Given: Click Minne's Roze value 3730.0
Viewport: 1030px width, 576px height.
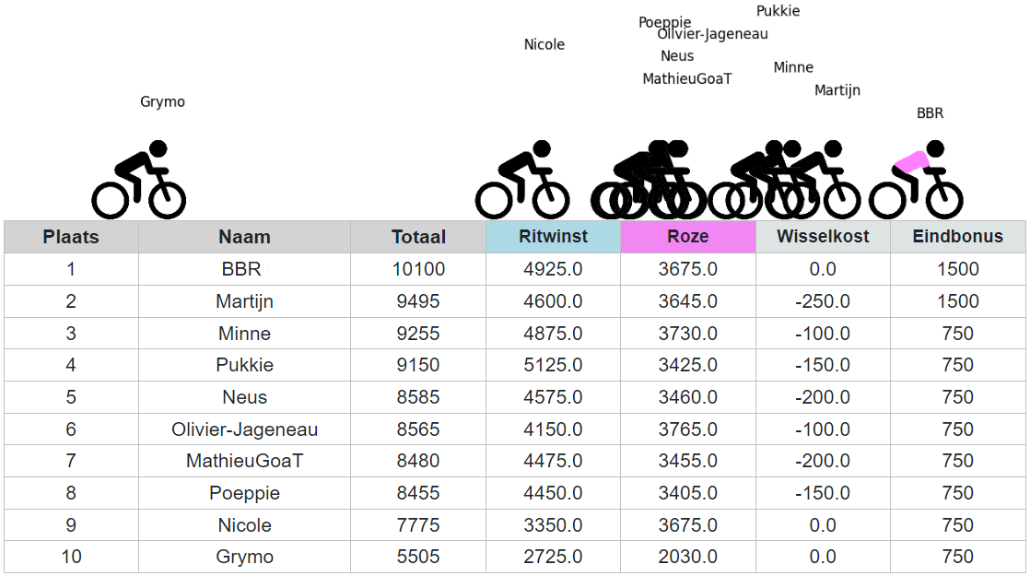Looking at the screenshot, I should pyautogui.click(x=688, y=334).
